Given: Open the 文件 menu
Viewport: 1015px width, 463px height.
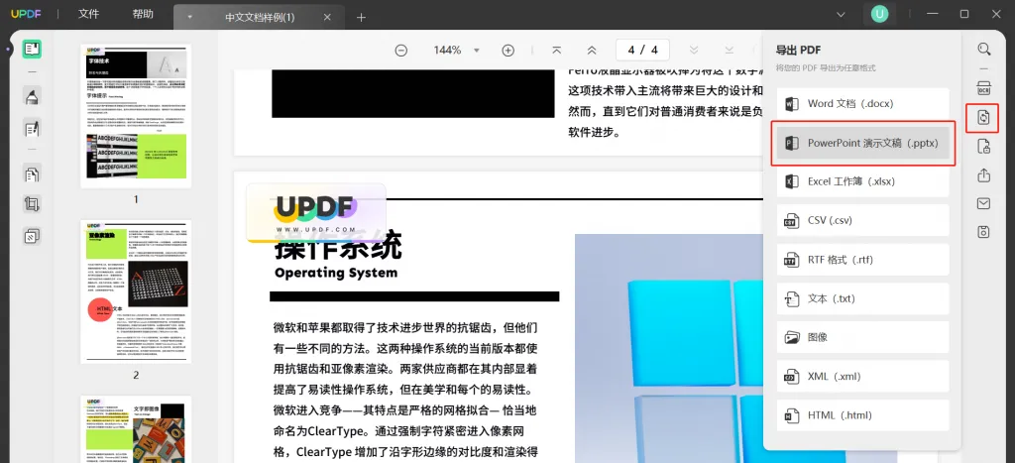Looking at the screenshot, I should click(x=88, y=14).
